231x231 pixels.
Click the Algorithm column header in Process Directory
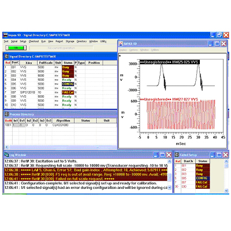click(x=63, y=121)
